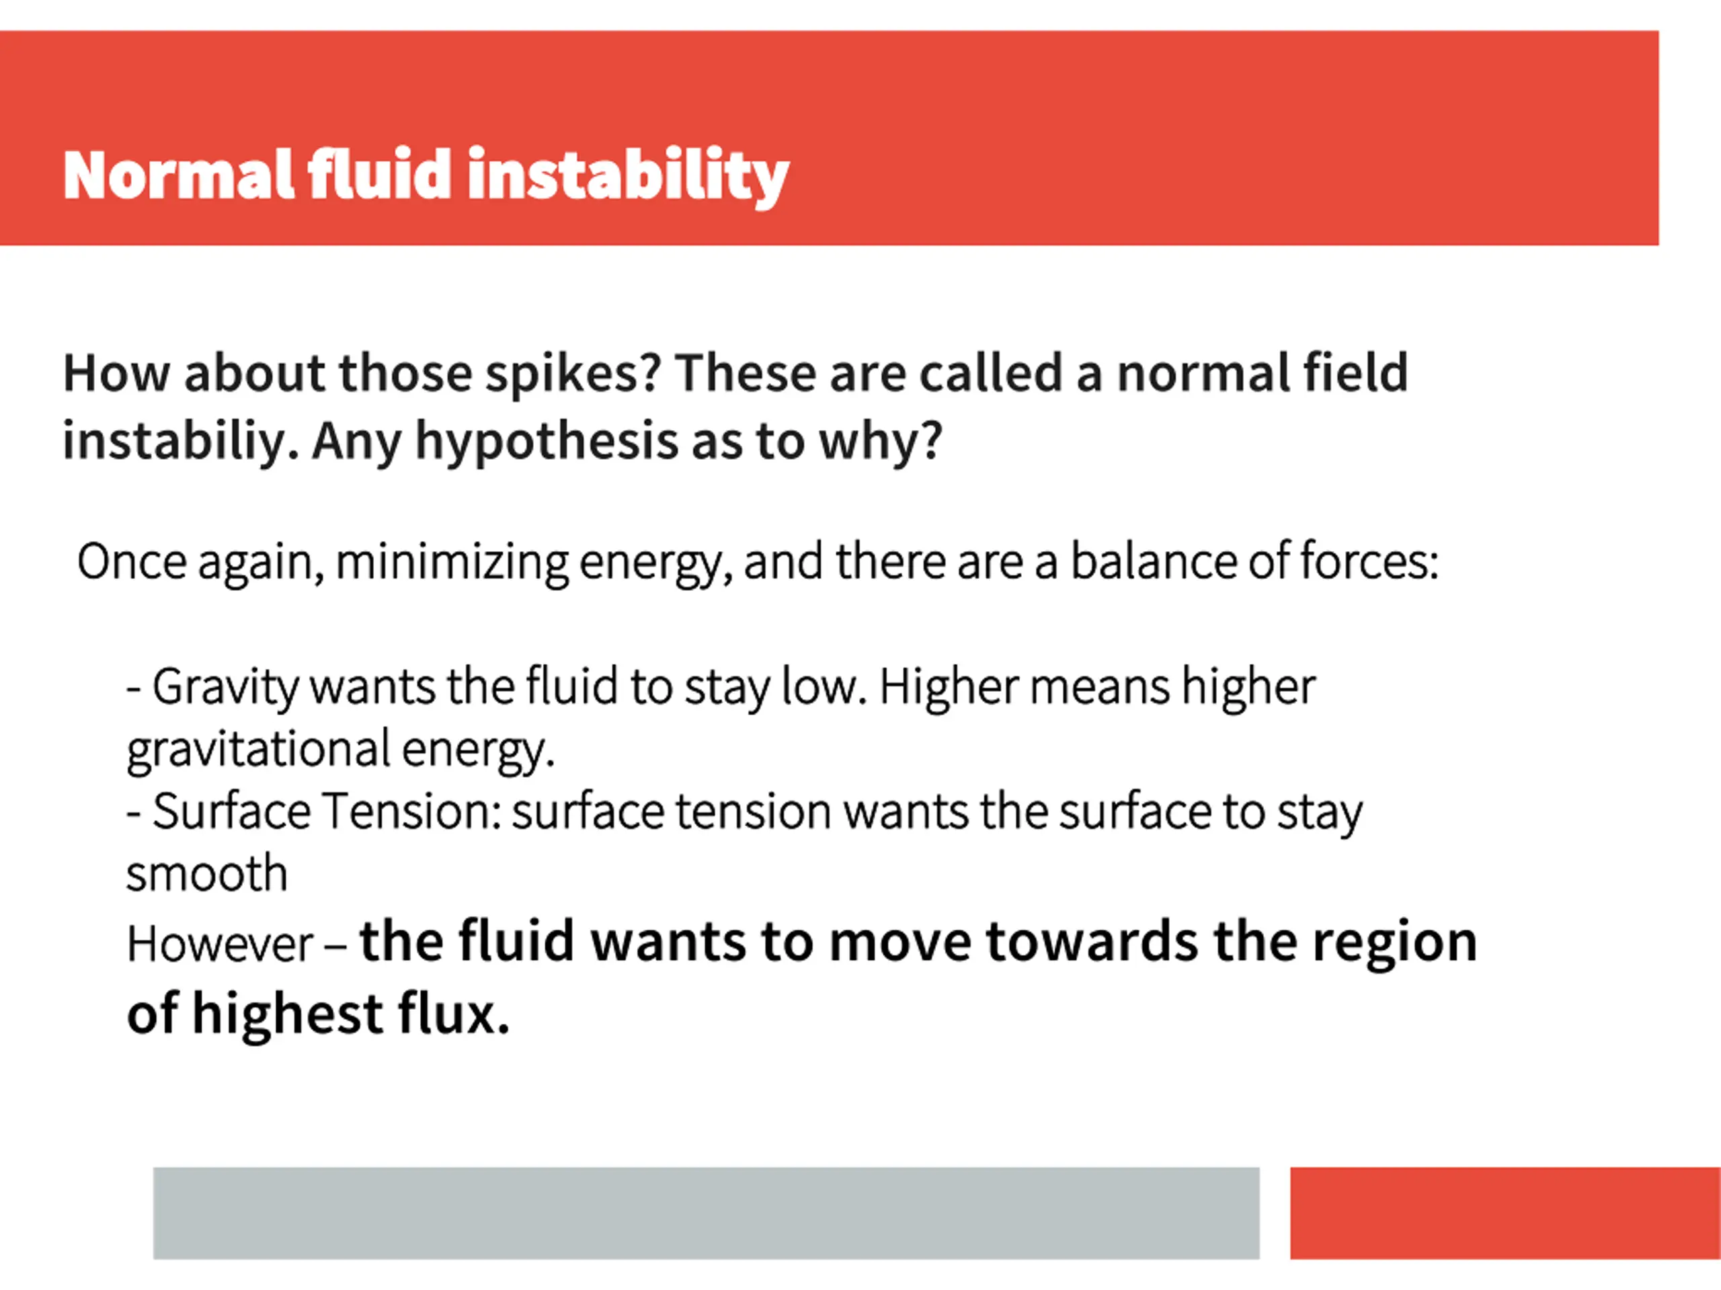Screen dimensions: 1721x1290
Task: Select "Any hypothesis as to why?" text
Action: point(627,442)
